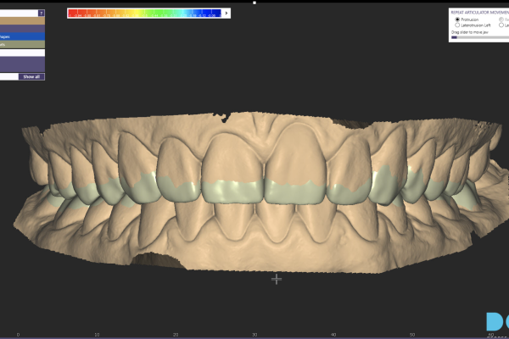
Task: Click the large purple block above Show all
Action: point(22,64)
